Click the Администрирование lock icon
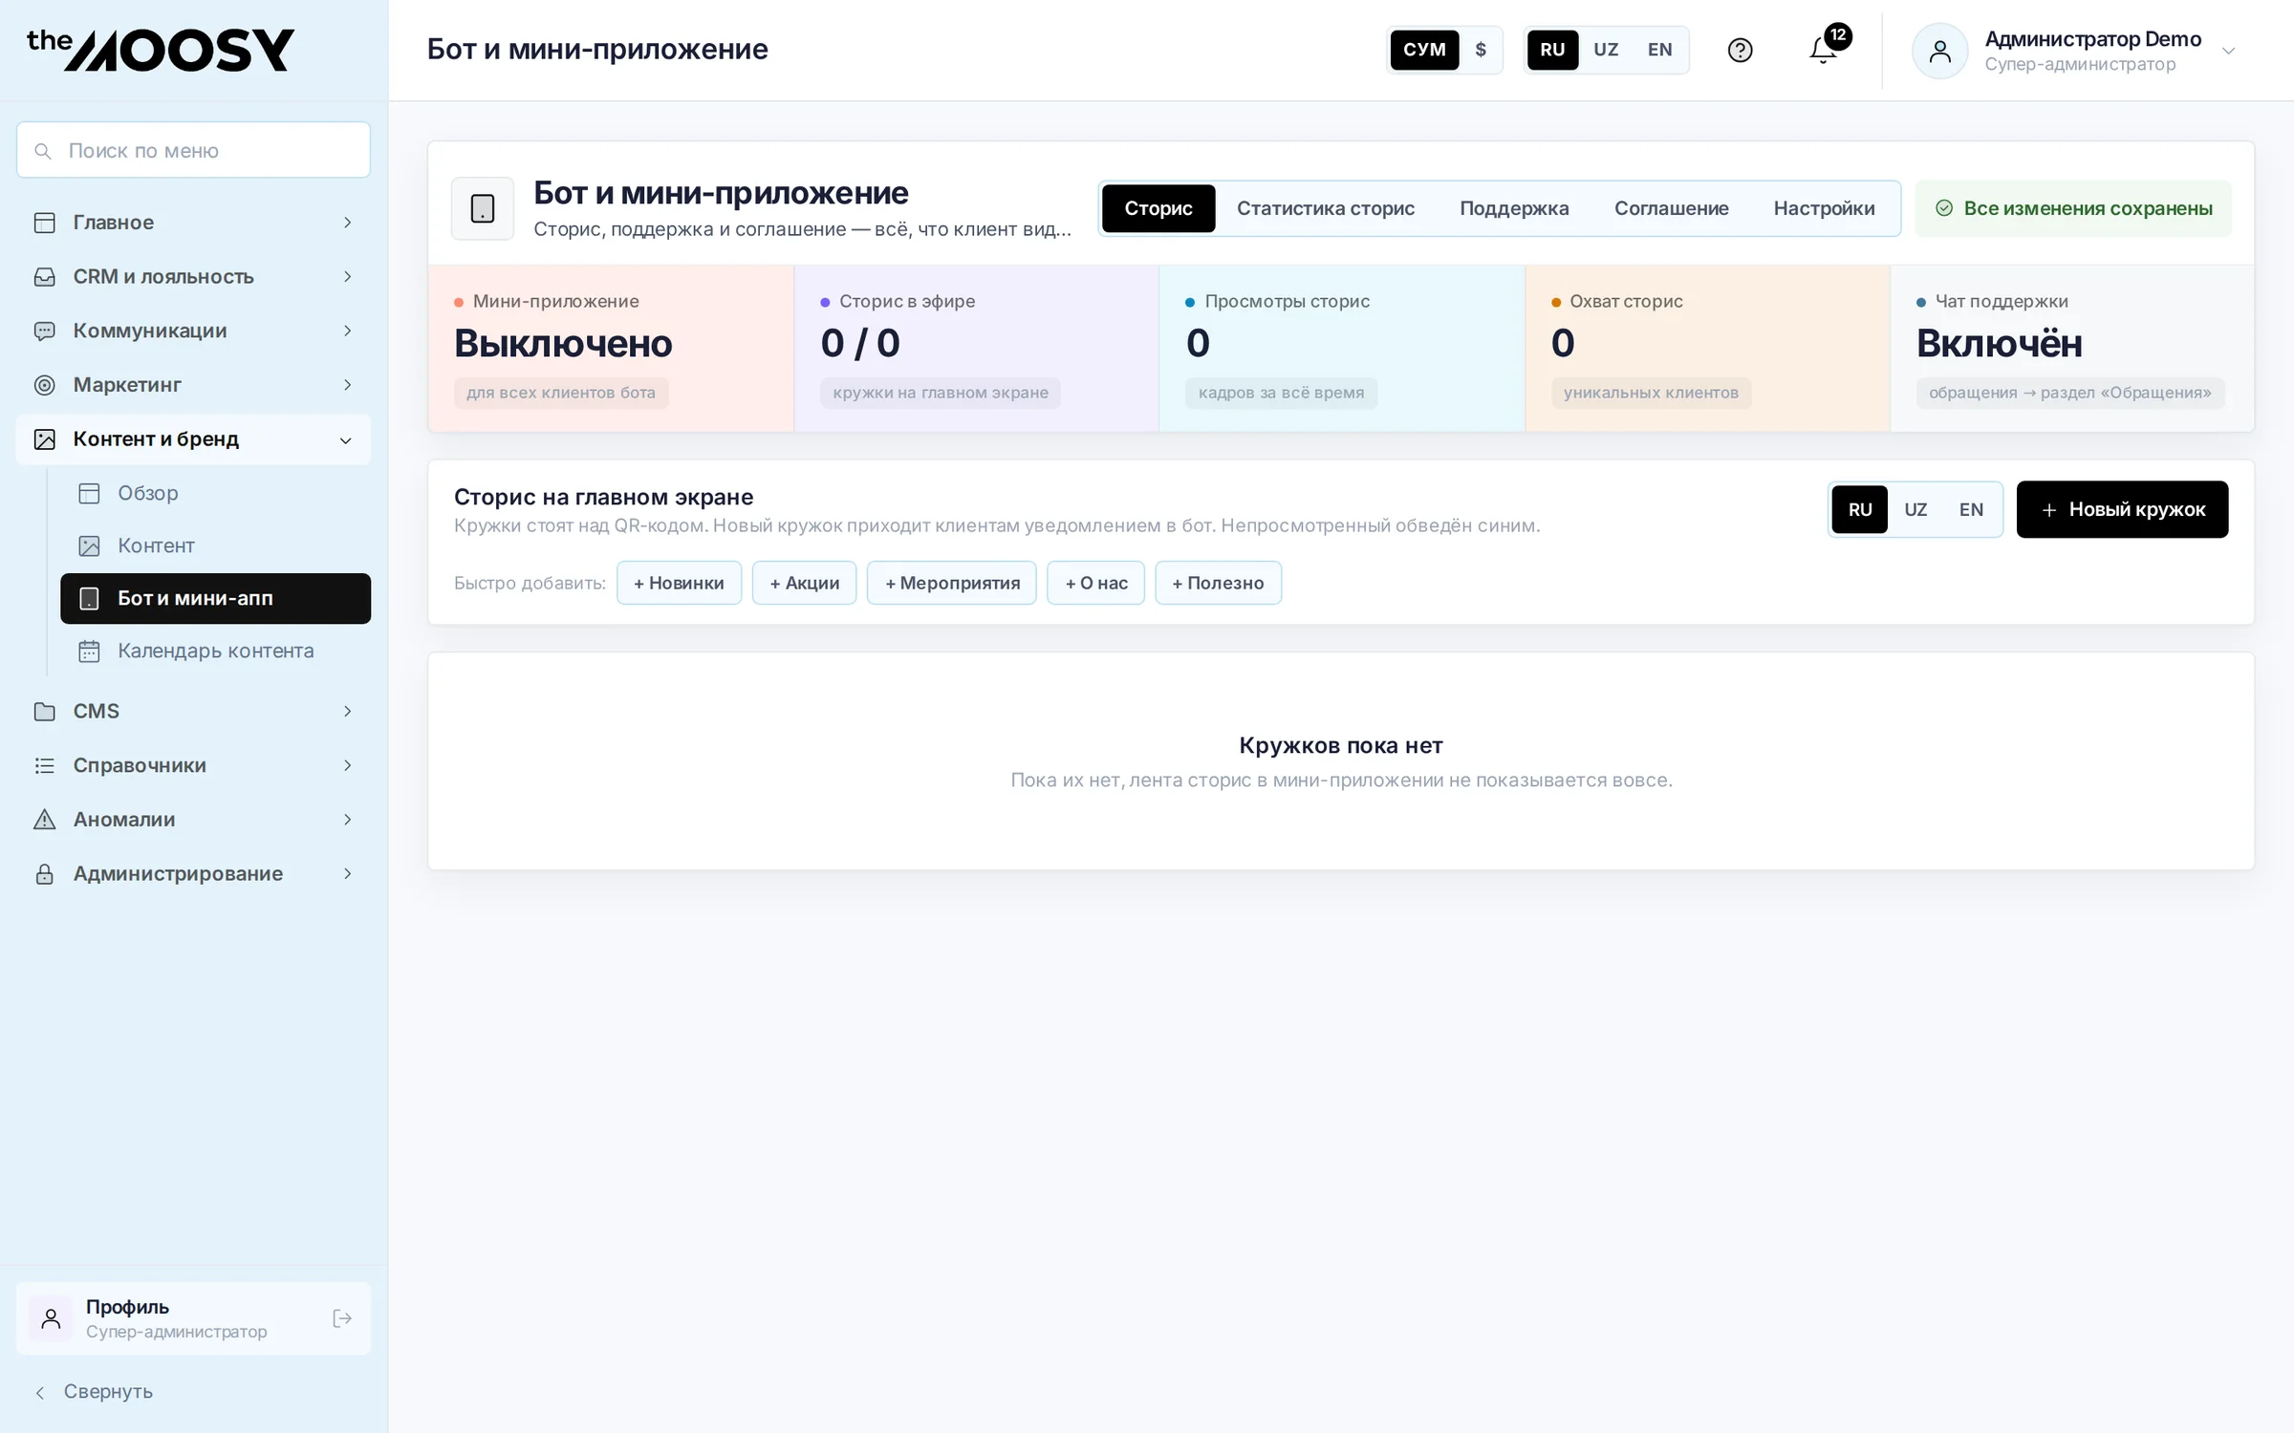 click(45, 874)
